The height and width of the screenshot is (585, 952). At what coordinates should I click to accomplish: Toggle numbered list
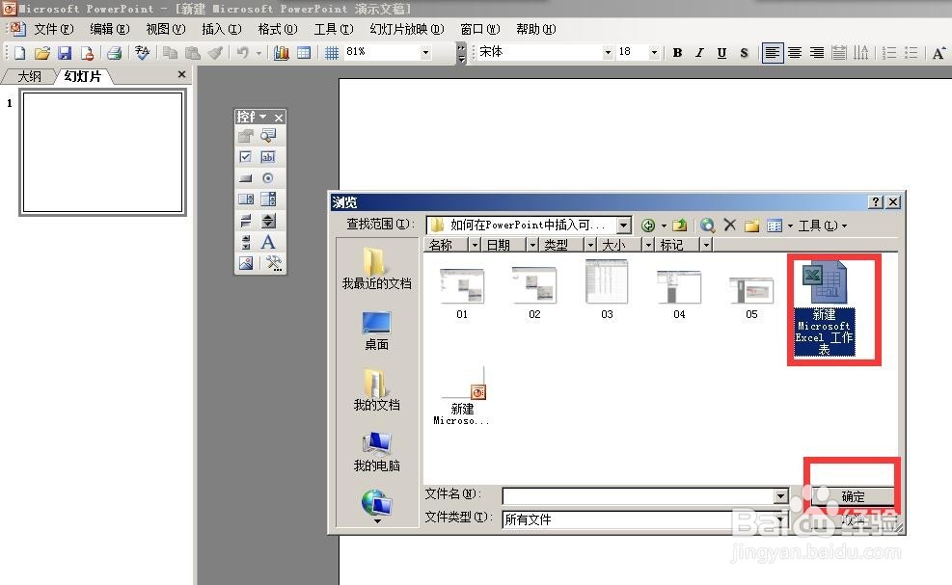pyautogui.click(x=889, y=53)
